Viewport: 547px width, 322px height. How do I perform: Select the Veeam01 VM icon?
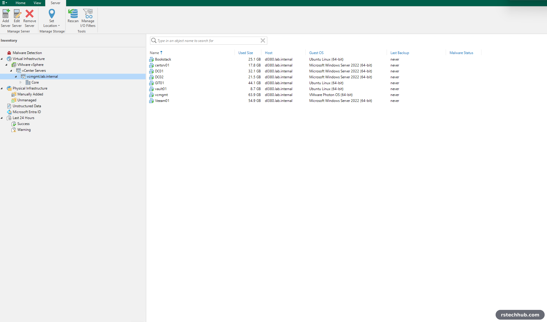point(152,101)
